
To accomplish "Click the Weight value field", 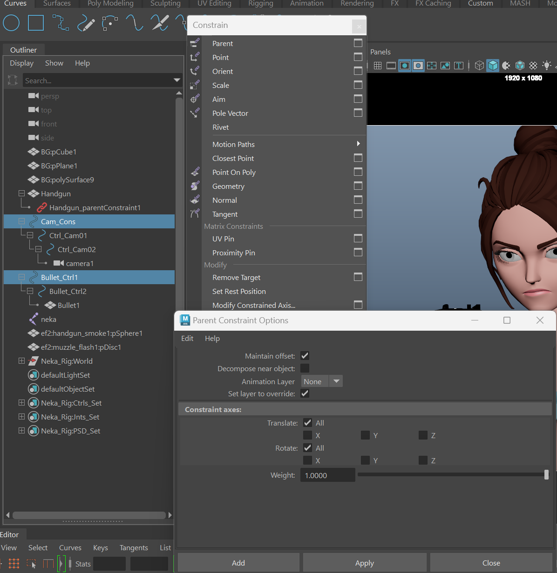I will click(x=328, y=475).
